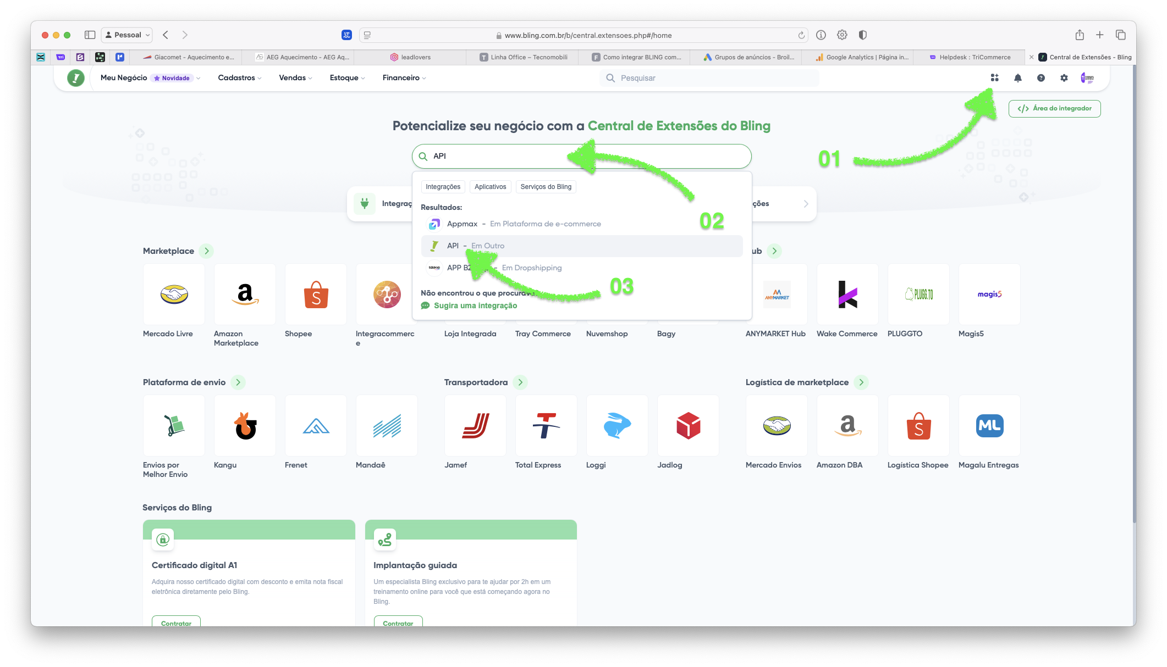
Task: Open the settings gear in Bling header
Action: tap(1064, 78)
